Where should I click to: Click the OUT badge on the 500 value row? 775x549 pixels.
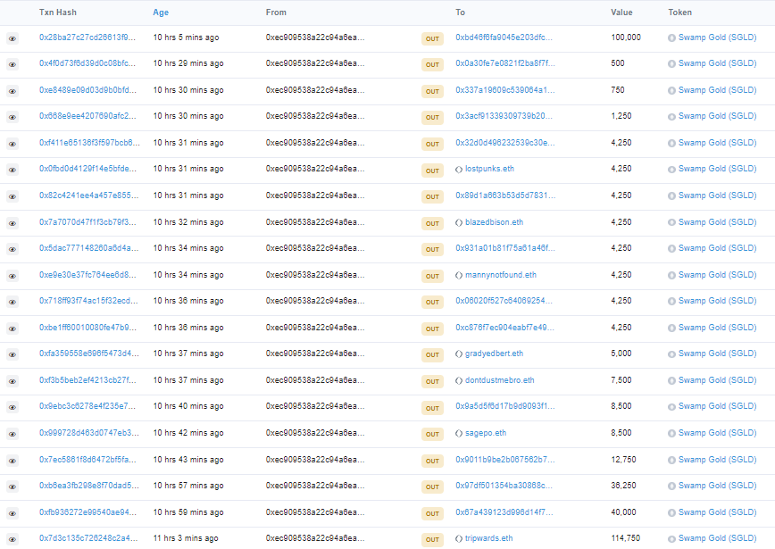(432, 63)
